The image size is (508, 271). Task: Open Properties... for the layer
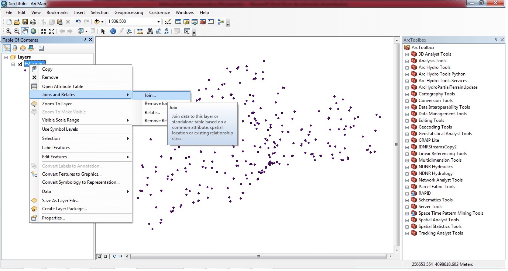point(54,218)
